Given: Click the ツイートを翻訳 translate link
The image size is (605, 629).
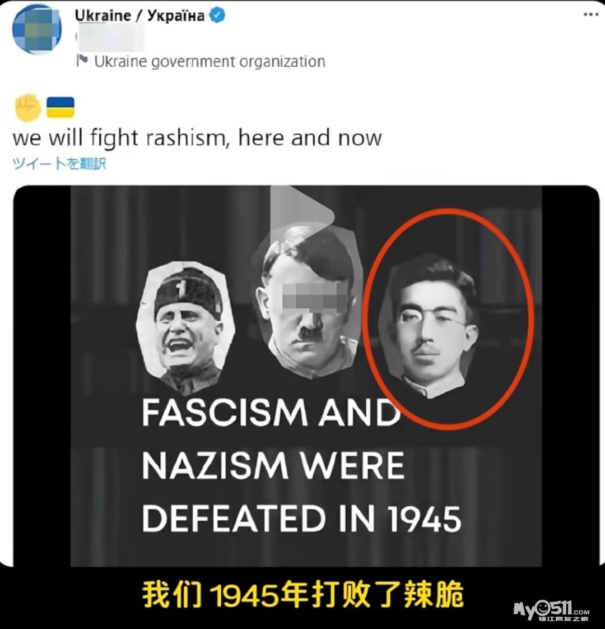Looking at the screenshot, I should pyautogui.click(x=59, y=164).
